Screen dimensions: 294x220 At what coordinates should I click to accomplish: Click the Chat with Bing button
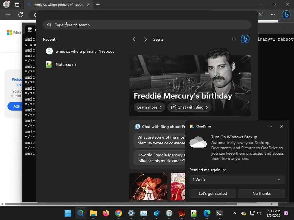point(189,107)
